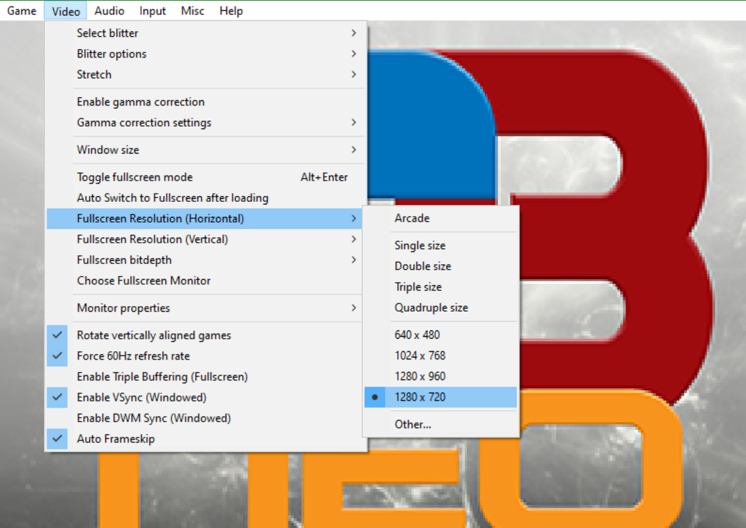The image size is (746, 528).
Task: Expand the Blitter options submenu
Action: [206, 54]
